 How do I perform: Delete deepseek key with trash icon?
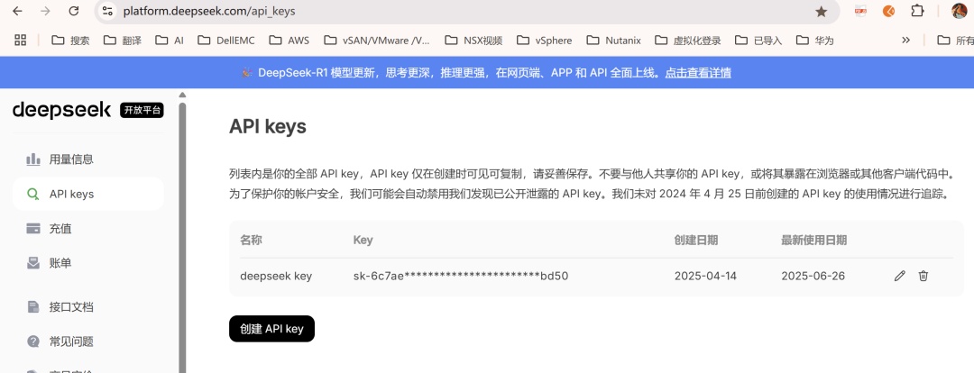[x=923, y=276]
